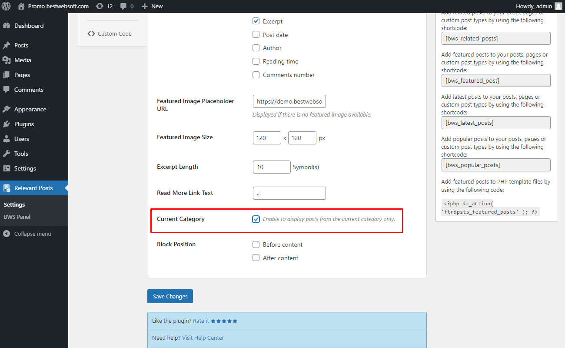The width and height of the screenshot is (565, 348).
Task: Click the Save Changes button
Action: [x=170, y=296]
